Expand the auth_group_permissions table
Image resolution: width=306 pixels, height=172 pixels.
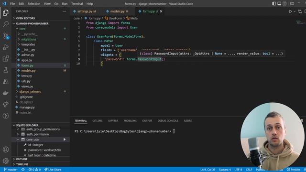pyautogui.click(x=40, y=129)
